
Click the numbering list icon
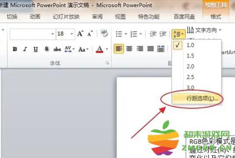click(134, 34)
